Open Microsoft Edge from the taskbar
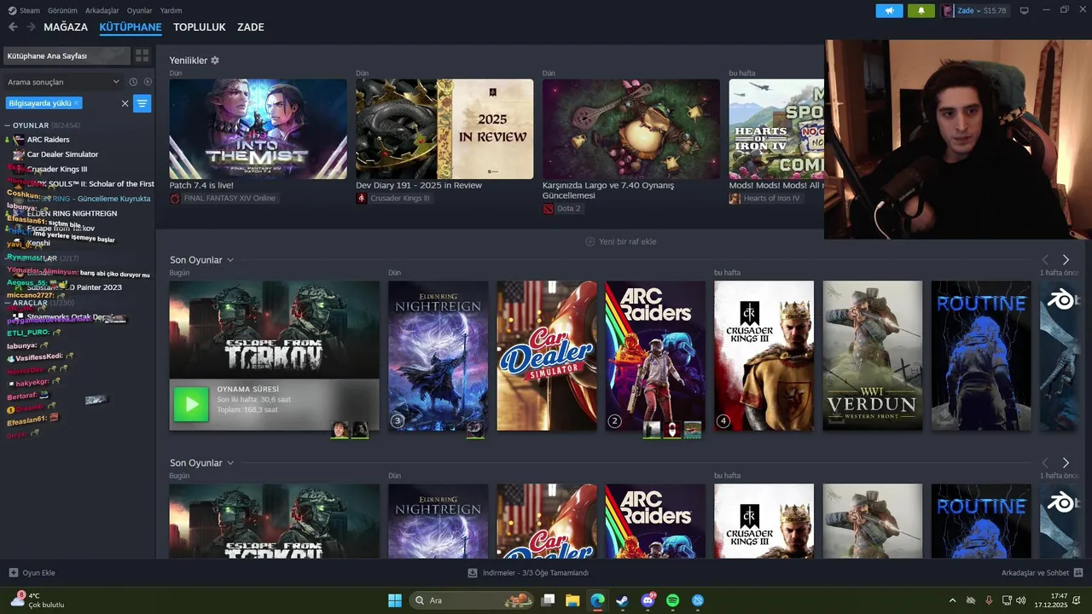The image size is (1092, 614). pyautogui.click(x=598, y=600)
